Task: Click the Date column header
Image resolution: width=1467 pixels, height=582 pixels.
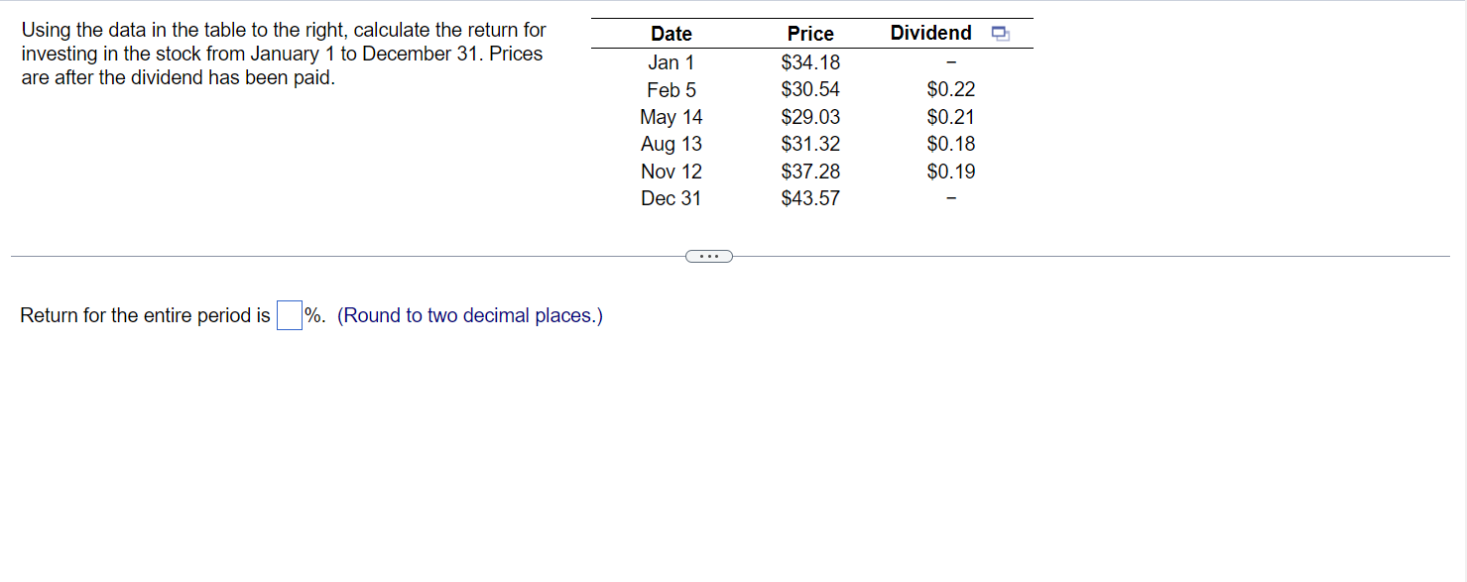Action: [x=671, y=33]
